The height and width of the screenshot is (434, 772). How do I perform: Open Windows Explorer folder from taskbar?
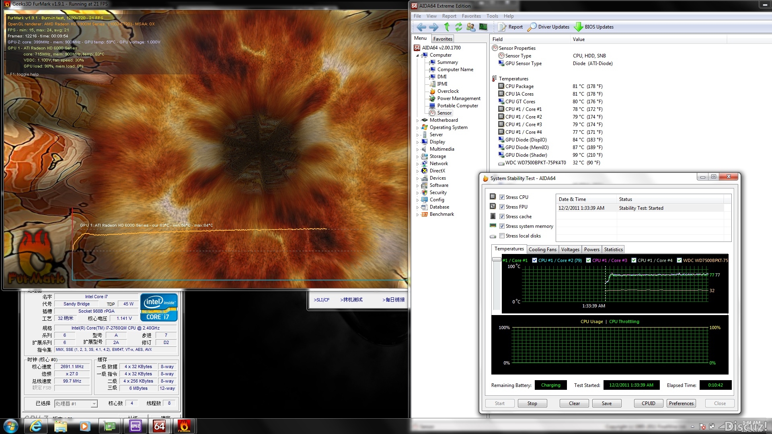[60, 426]
